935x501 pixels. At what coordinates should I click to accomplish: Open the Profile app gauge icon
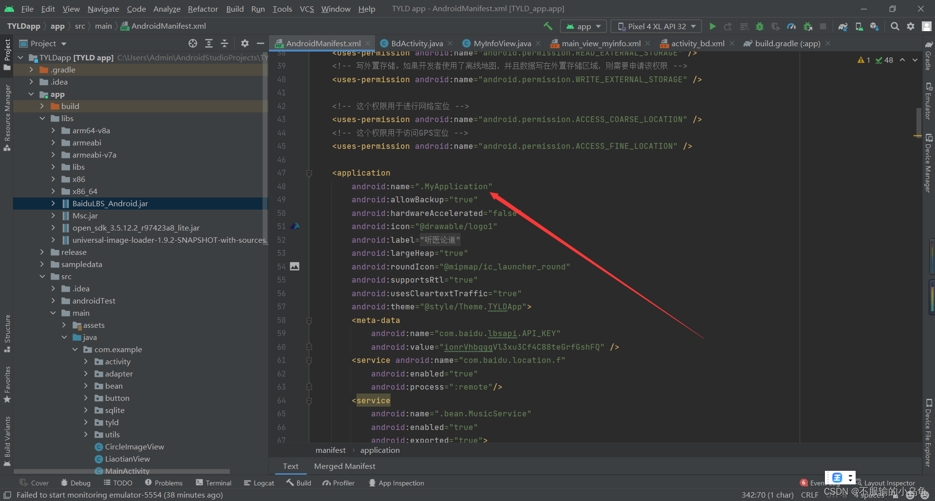(791, 26)
